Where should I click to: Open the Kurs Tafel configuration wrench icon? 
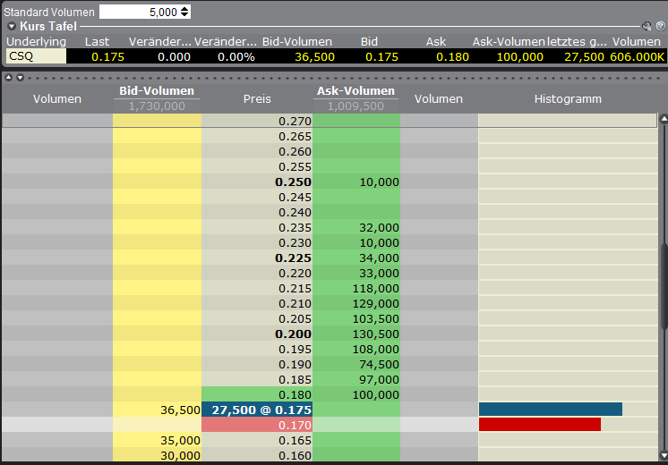tap(647, 27)
